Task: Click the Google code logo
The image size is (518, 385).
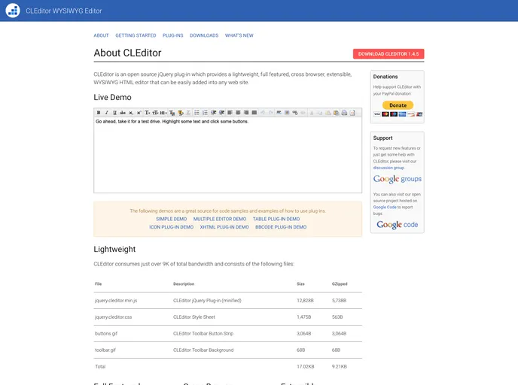Action: (x=398, y=225)
